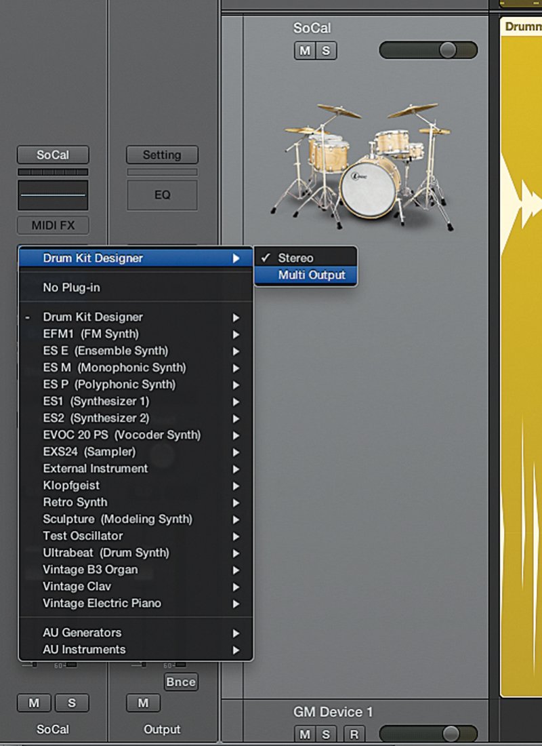Pick Retro Synth from the list
Viewport: 542px width, 746px height.
point(135,503)
